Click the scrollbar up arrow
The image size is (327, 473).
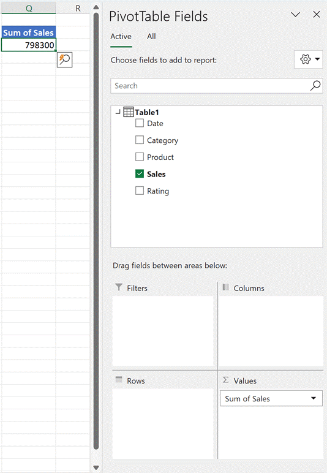click(x=96, y=7)
